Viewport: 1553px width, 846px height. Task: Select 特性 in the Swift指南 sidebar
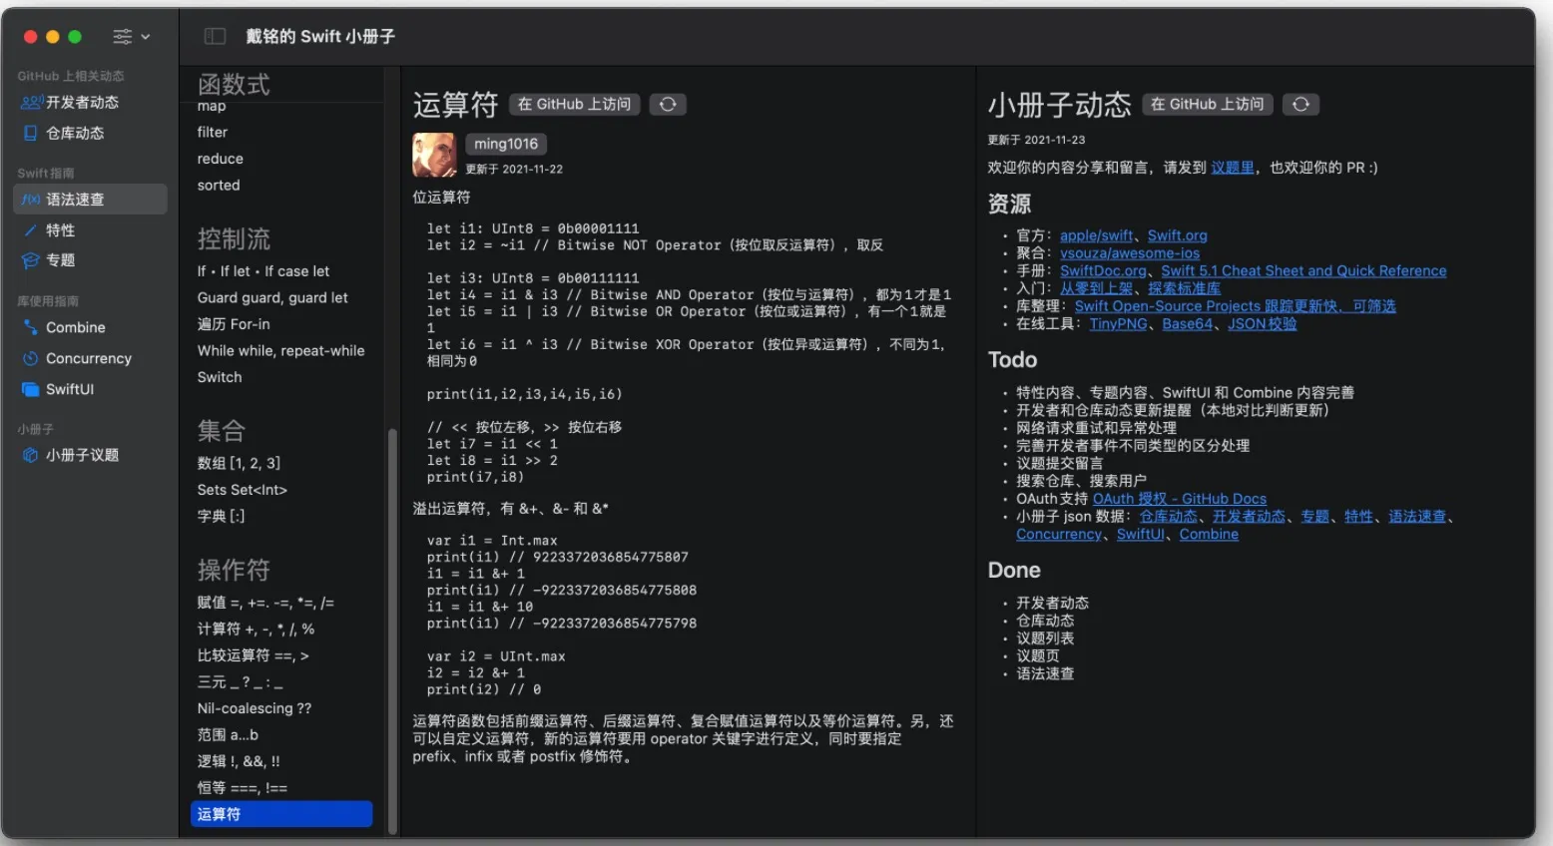(60, 230)
